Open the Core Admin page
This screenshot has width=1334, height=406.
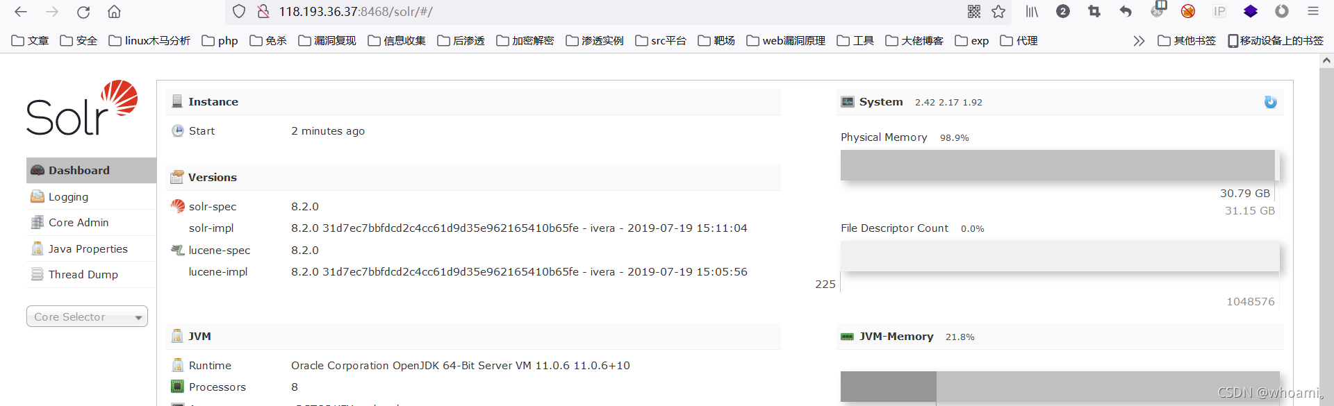click(x=91, y=222)
